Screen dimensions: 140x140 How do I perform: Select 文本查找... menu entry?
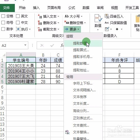click(x=83, y=125)
